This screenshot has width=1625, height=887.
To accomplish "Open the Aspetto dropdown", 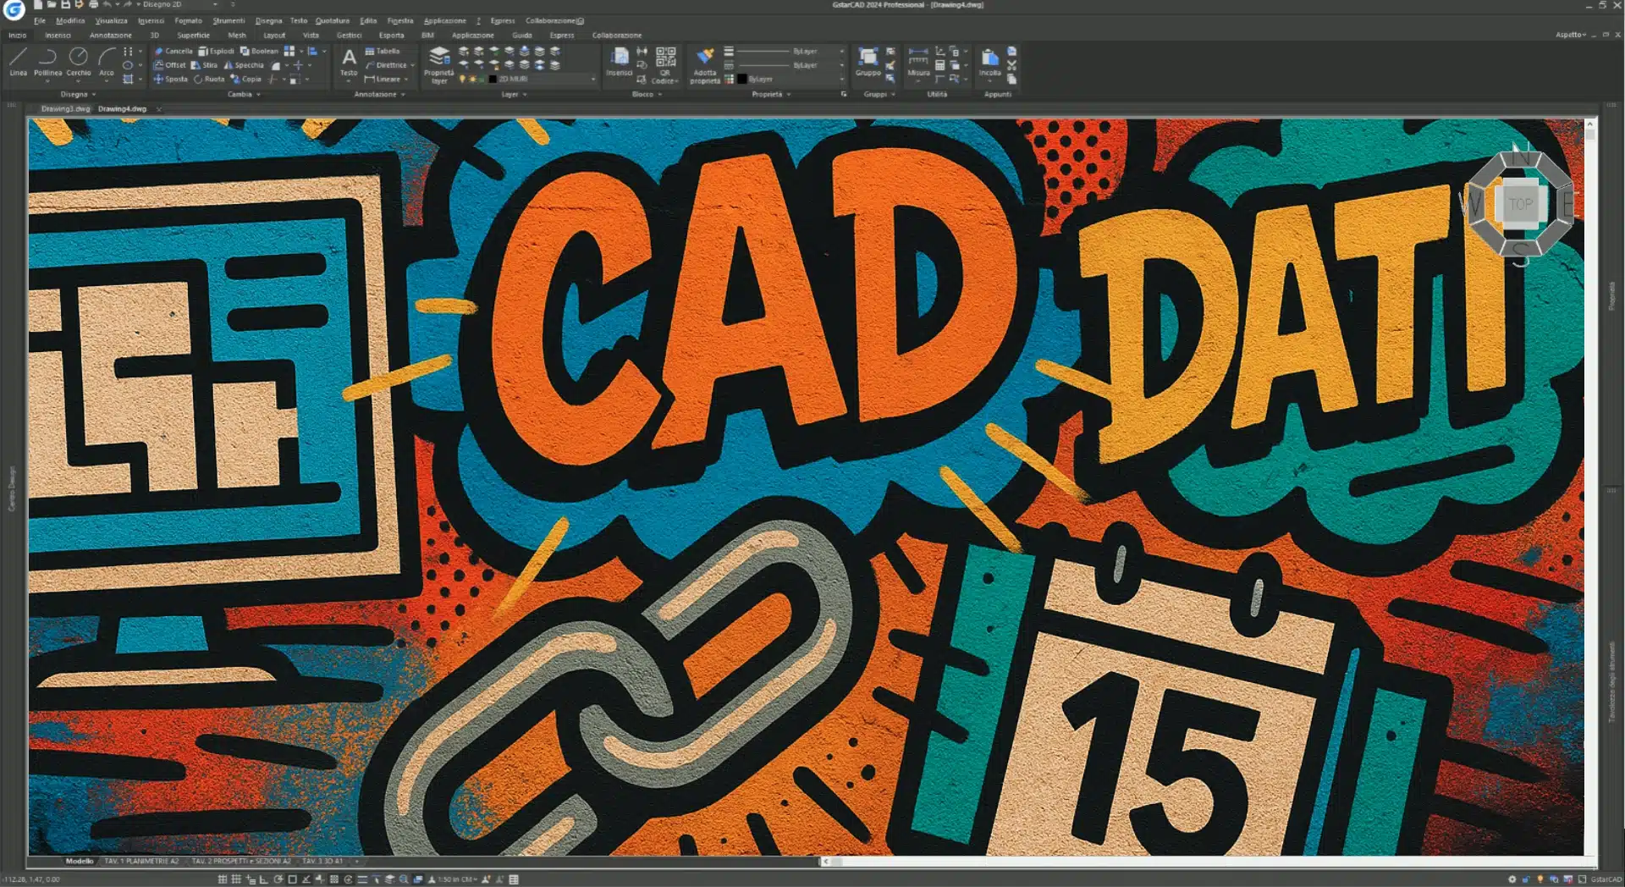I will (1570, 35).
